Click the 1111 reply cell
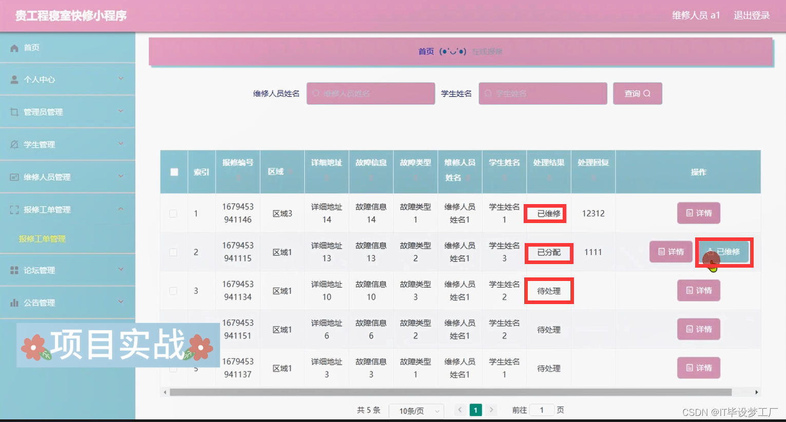The height and width of the screenshot is (422, 786). tap(593, 252)
